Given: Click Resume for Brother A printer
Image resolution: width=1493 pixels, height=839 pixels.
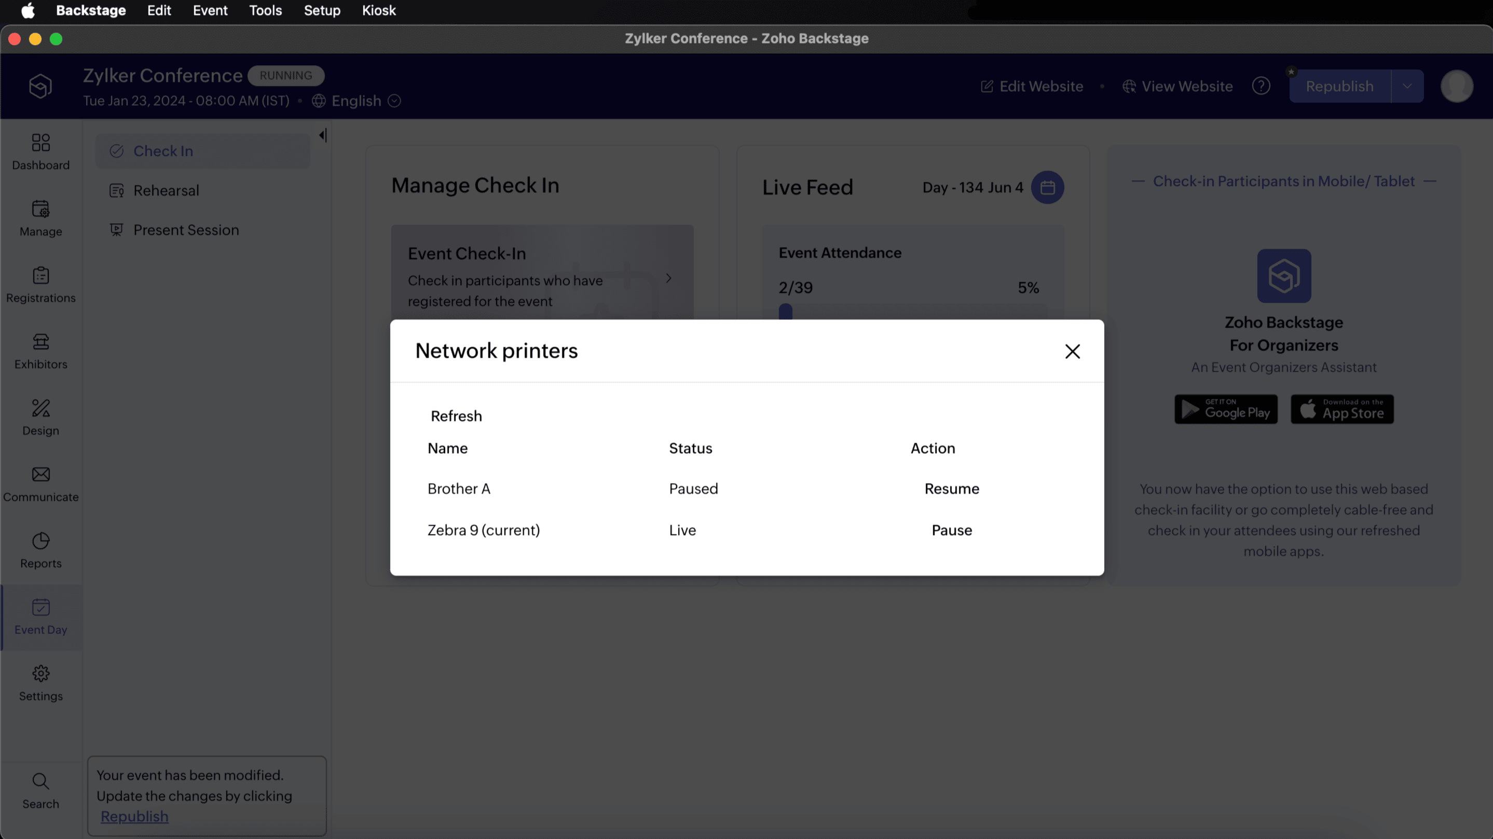Looking at the screenshot, I should point(951,488).
